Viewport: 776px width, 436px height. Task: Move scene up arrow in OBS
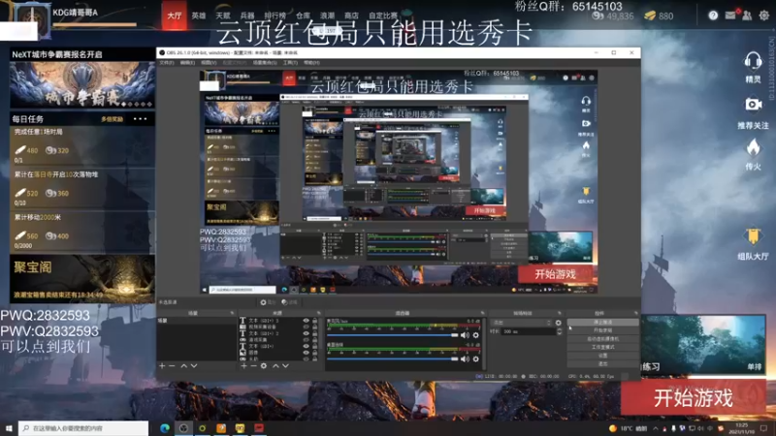(183, 366)
